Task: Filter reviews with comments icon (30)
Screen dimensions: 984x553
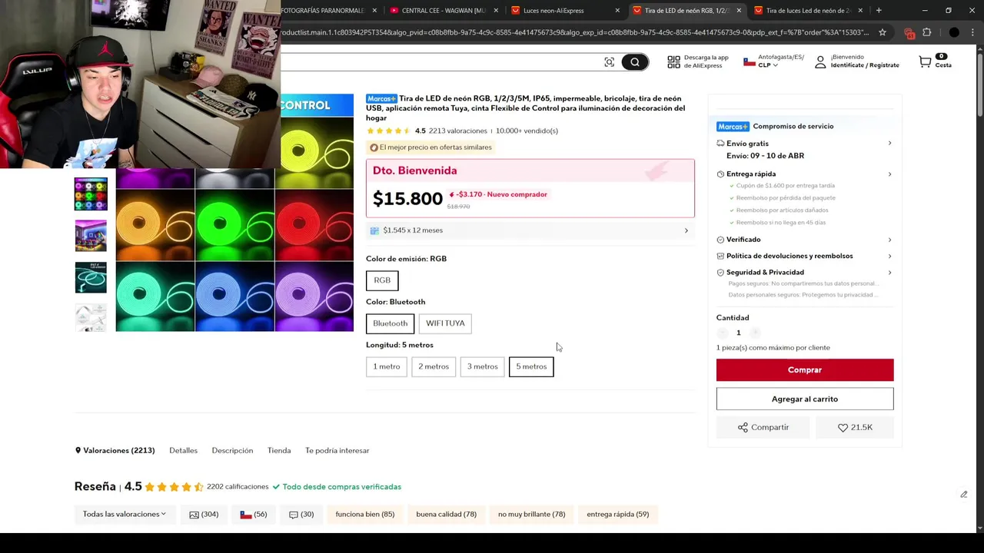Action: click(301, 514)
